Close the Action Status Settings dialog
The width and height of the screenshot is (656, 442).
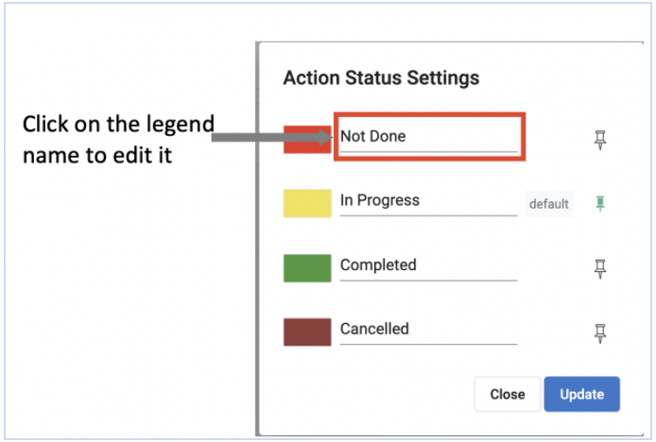point(507,394)
